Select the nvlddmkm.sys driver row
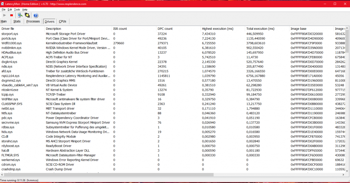The width and height of the screenshot is (350, 183). point(173,48)
